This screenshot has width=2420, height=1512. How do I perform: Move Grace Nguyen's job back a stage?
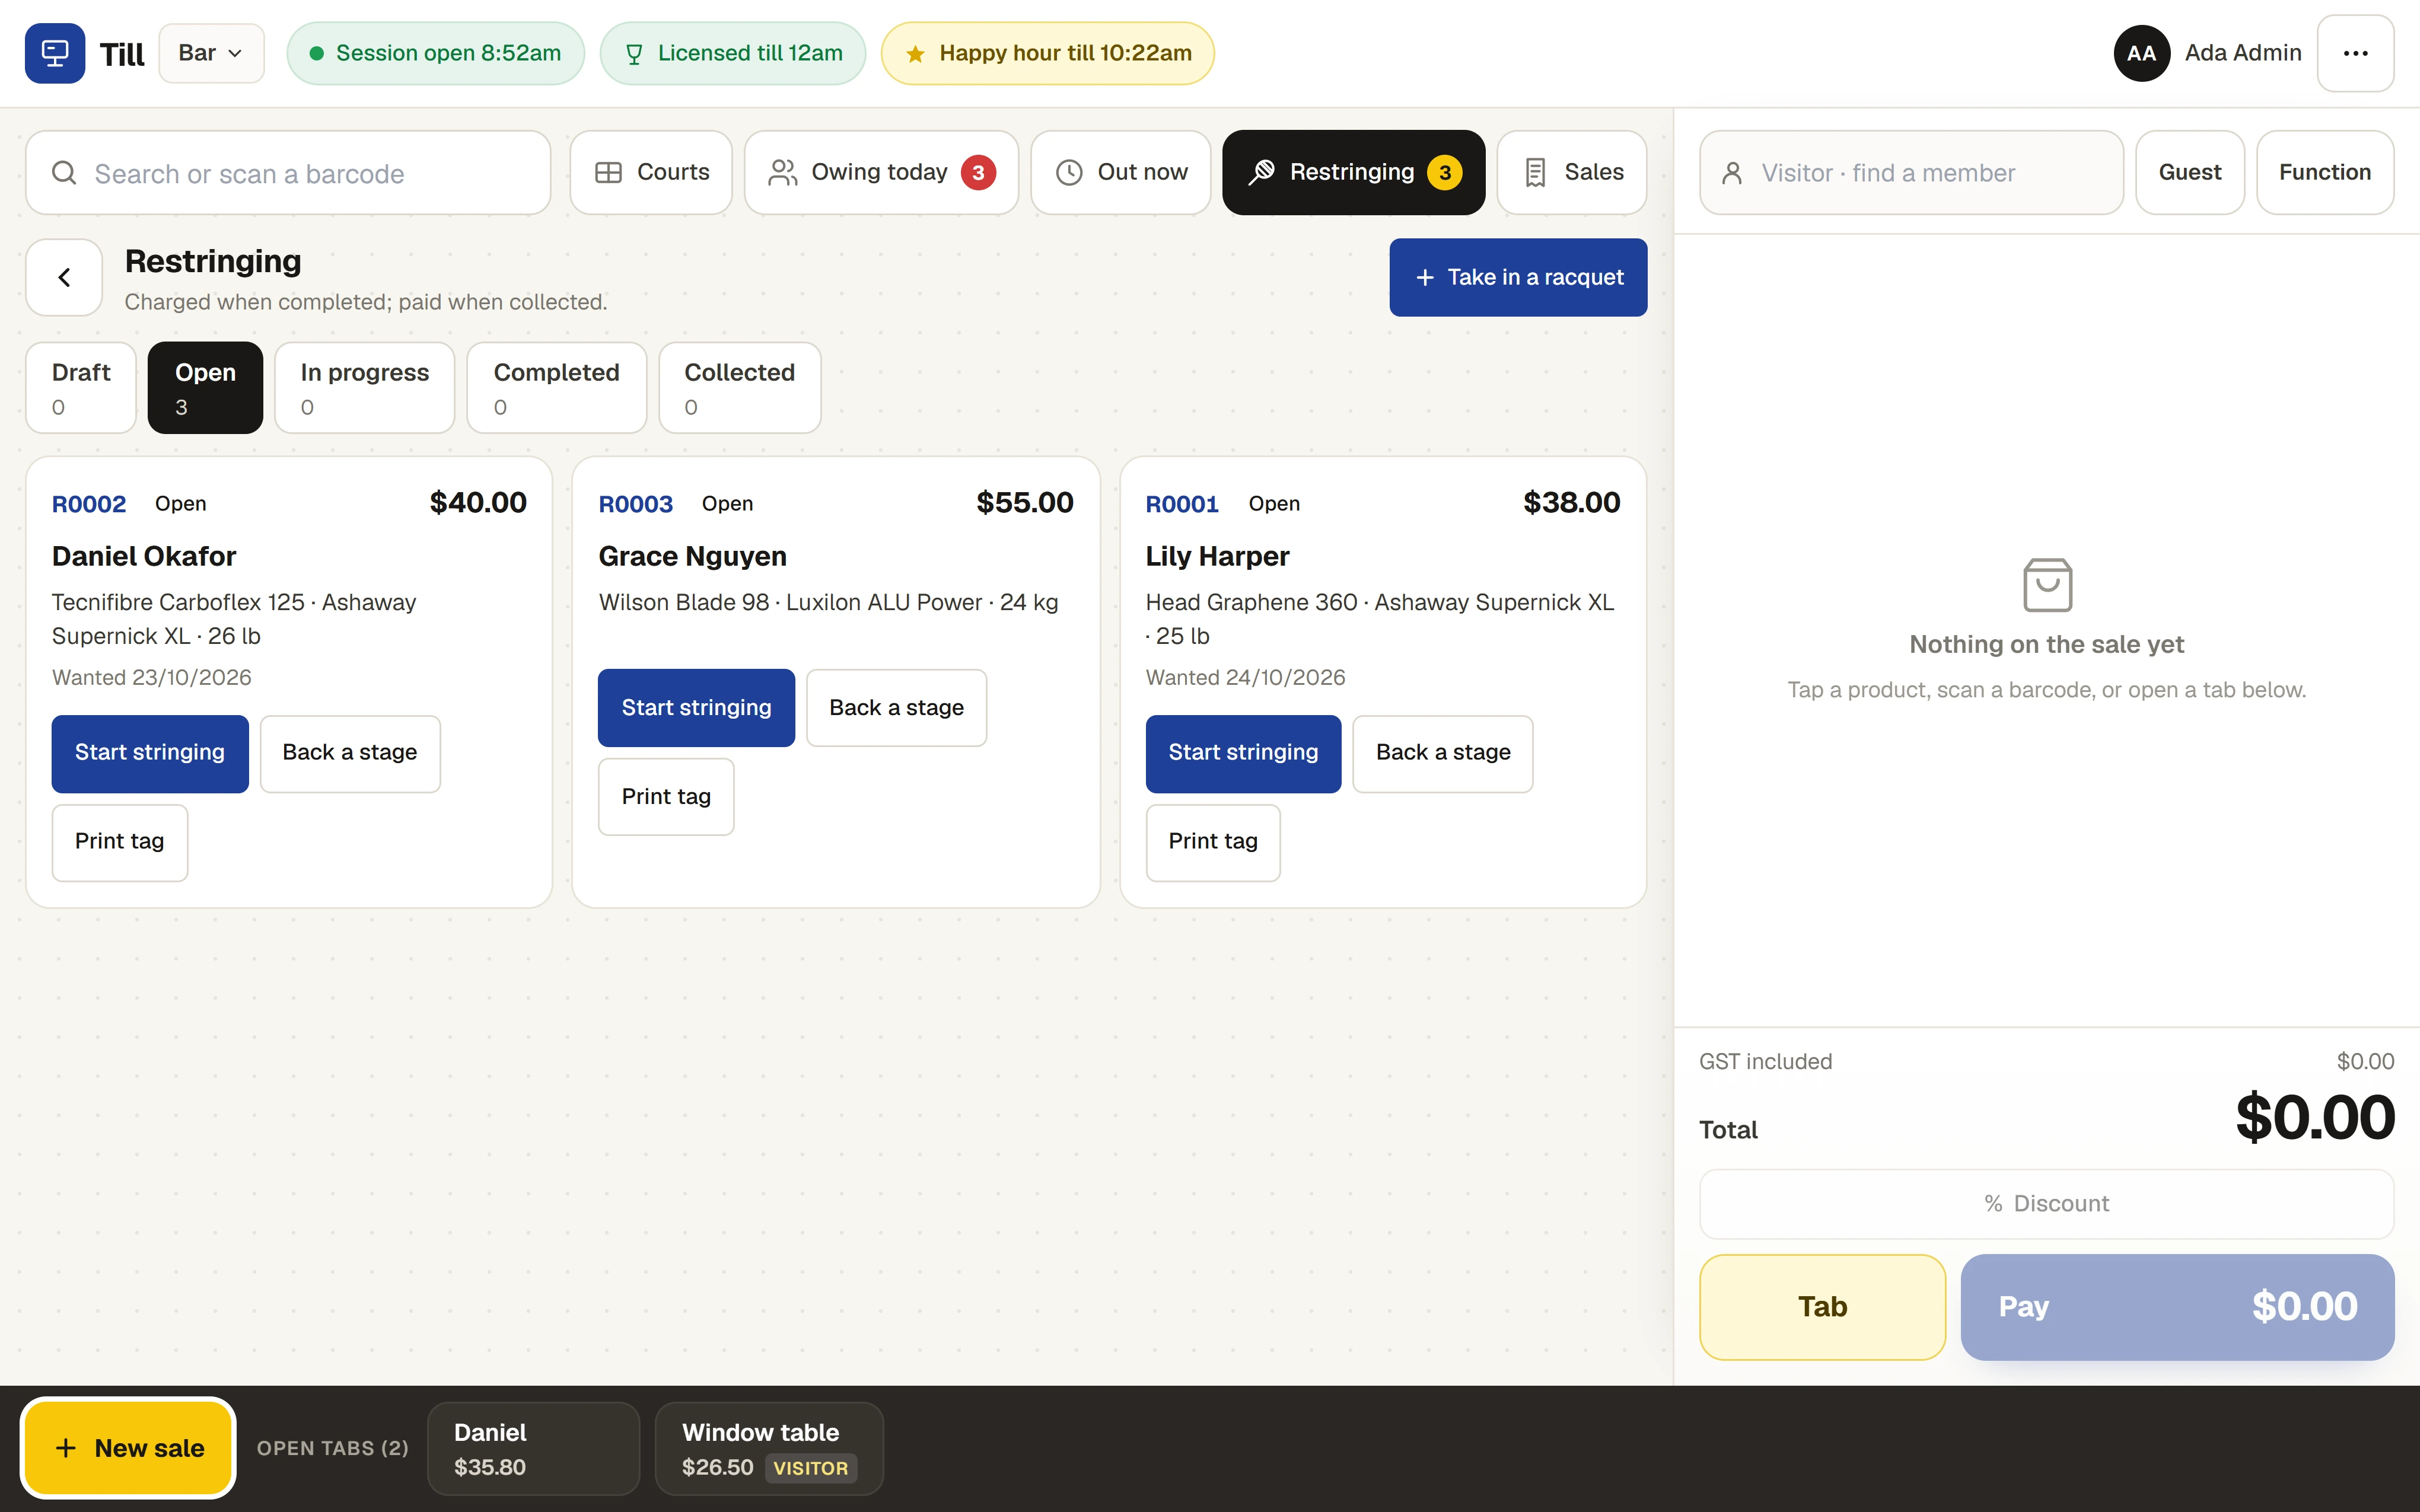tap(896, 708)
